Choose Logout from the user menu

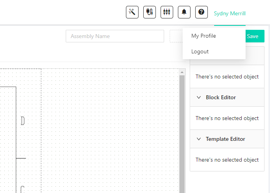click(x=214, y=51)
